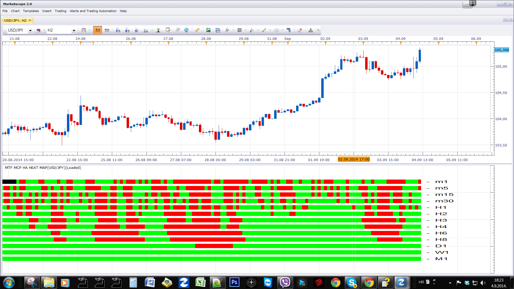Image resolution: width=514 pixels, height=289 pixels.
Task: Select the ruler measure tool
Action: 197,30
